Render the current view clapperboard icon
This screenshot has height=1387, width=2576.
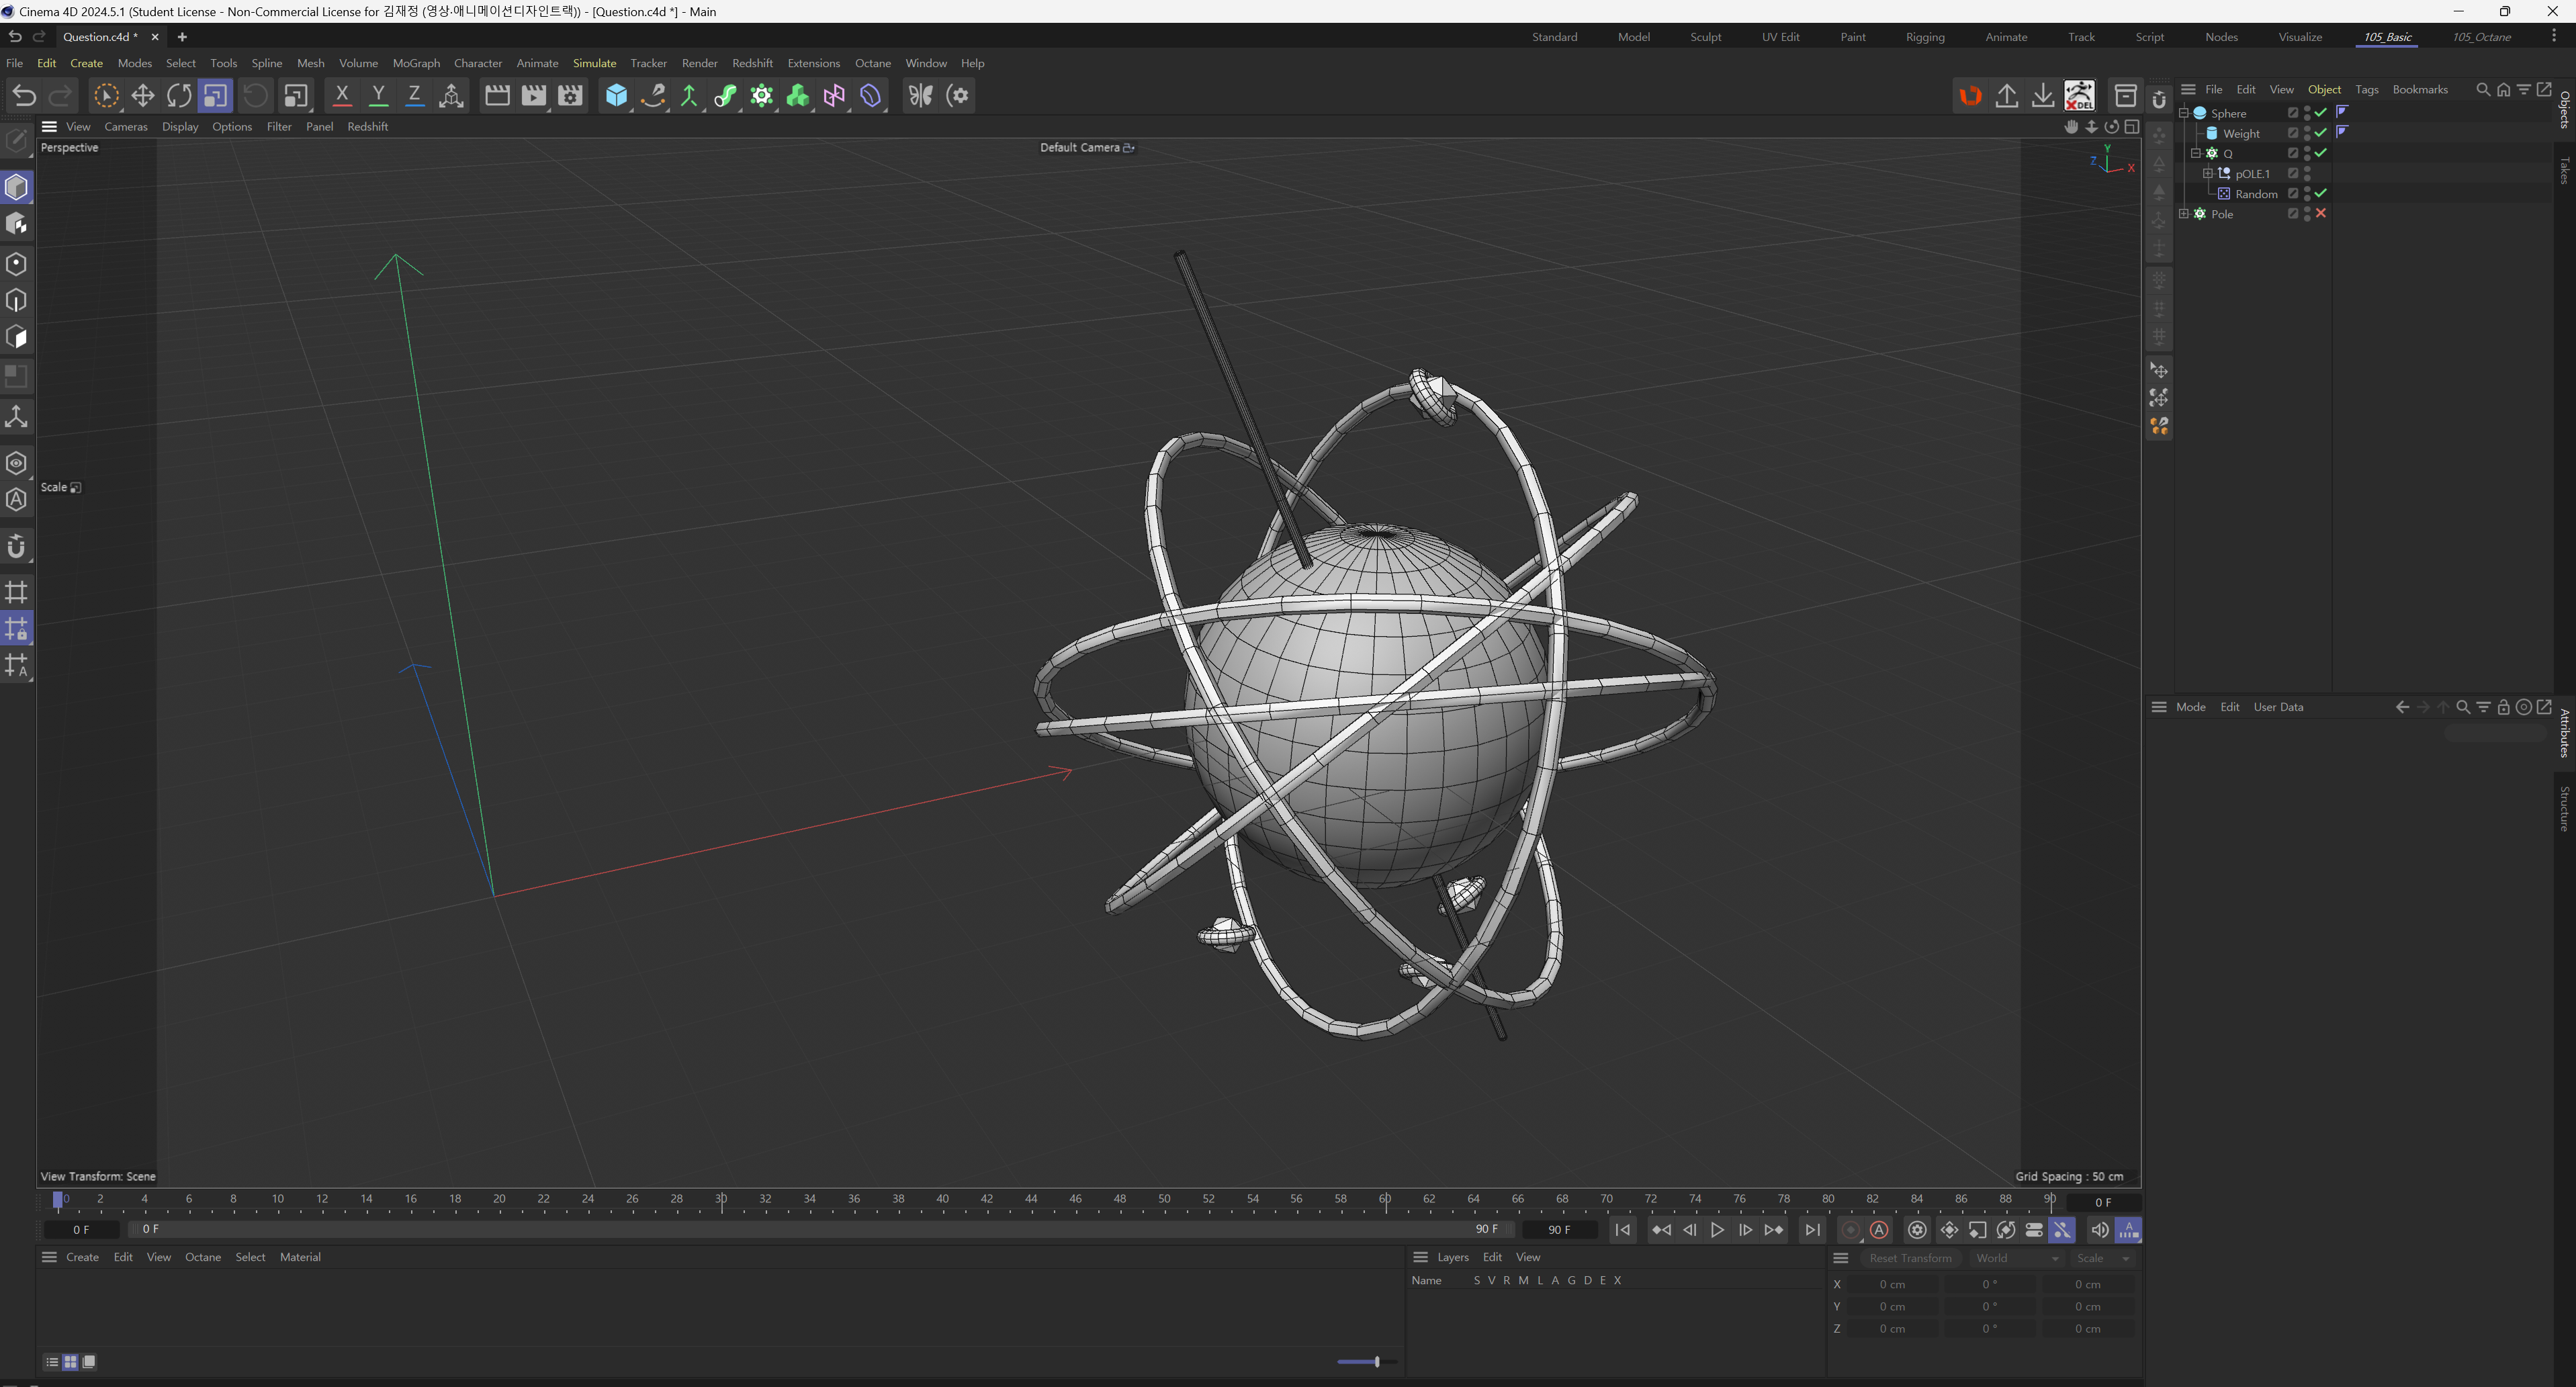pos(497,96)
